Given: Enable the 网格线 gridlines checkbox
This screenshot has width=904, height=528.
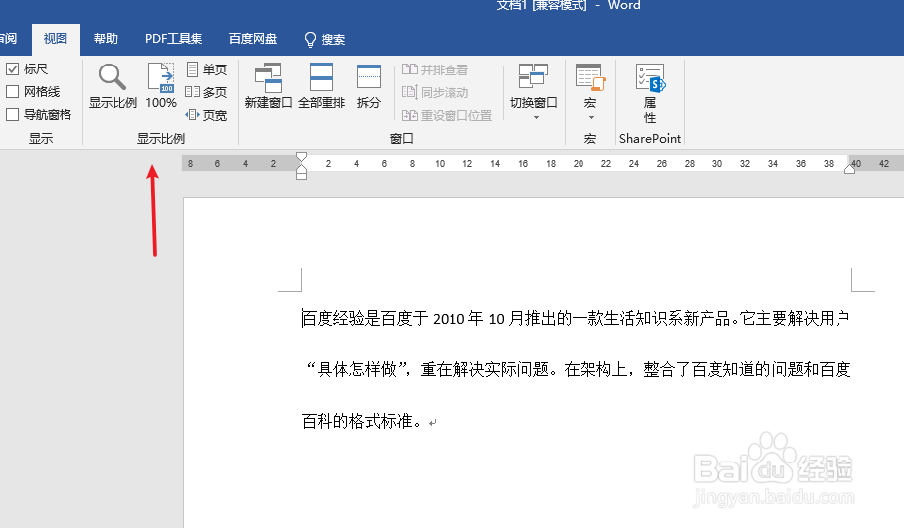Looking at the screenshot, I should pos(13,91).
